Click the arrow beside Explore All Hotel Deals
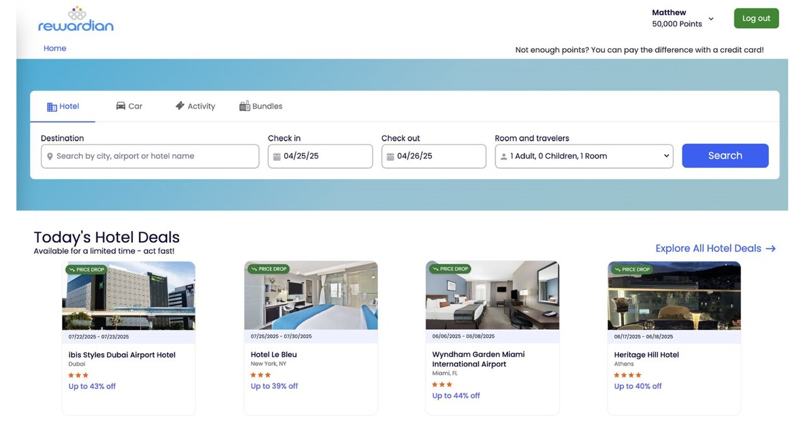This screenshot has height=421, width=805. (x=770, y=249)
